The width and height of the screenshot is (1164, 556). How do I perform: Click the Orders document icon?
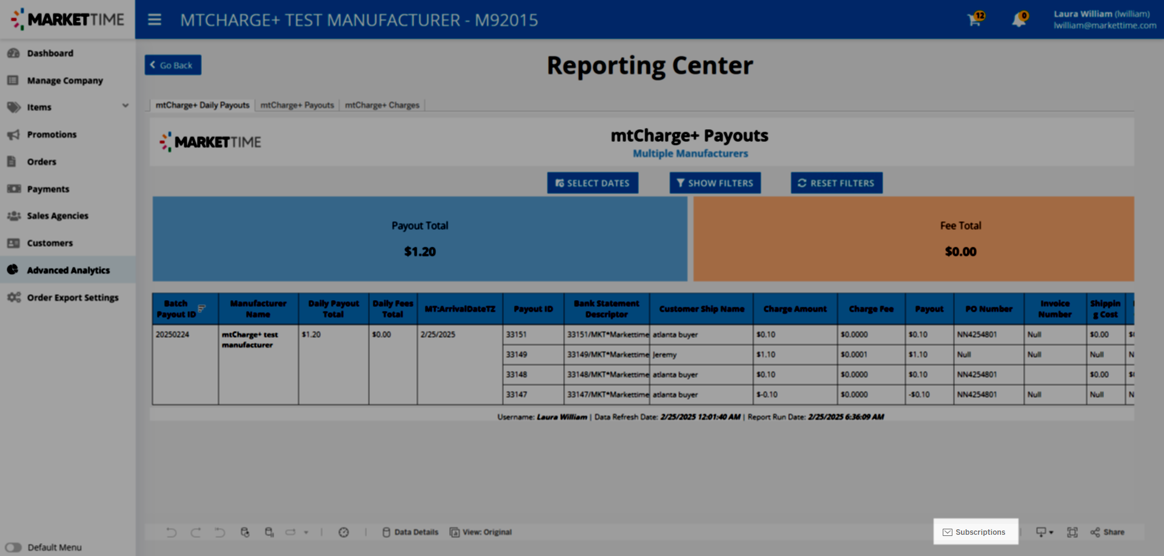(x=12, y=161)
